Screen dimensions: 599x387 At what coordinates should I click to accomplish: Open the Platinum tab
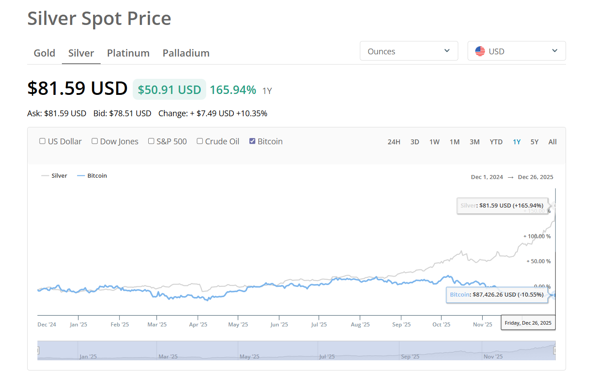point(128,53)
